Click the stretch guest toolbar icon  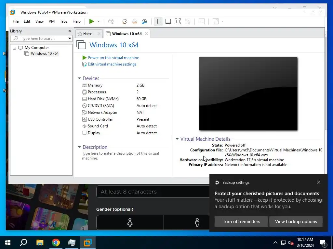pos(216,21)
